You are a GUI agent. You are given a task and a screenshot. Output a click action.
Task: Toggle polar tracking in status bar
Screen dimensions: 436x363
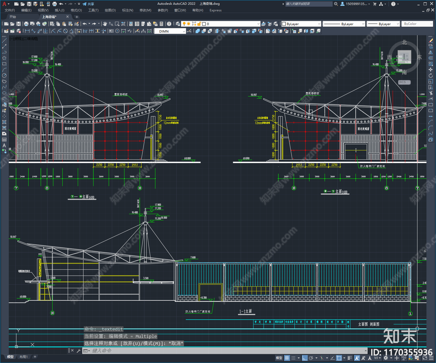[311, 358]
